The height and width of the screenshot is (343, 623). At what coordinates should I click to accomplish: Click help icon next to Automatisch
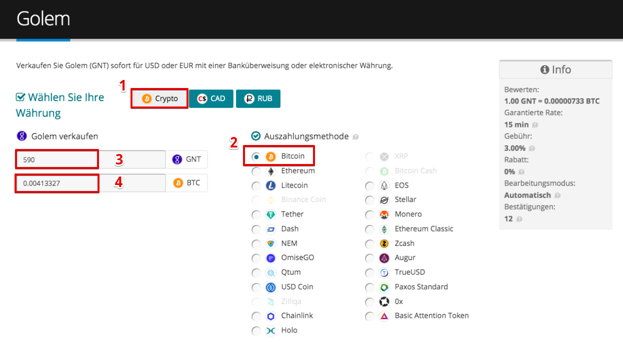pos(557,195)
